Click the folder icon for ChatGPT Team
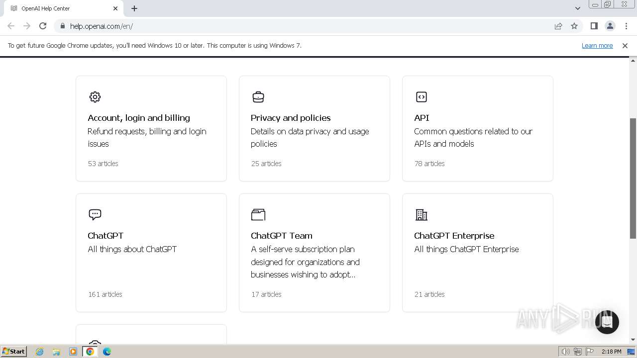Viewport: 637px width, 358px height. (x=258, y=215)
